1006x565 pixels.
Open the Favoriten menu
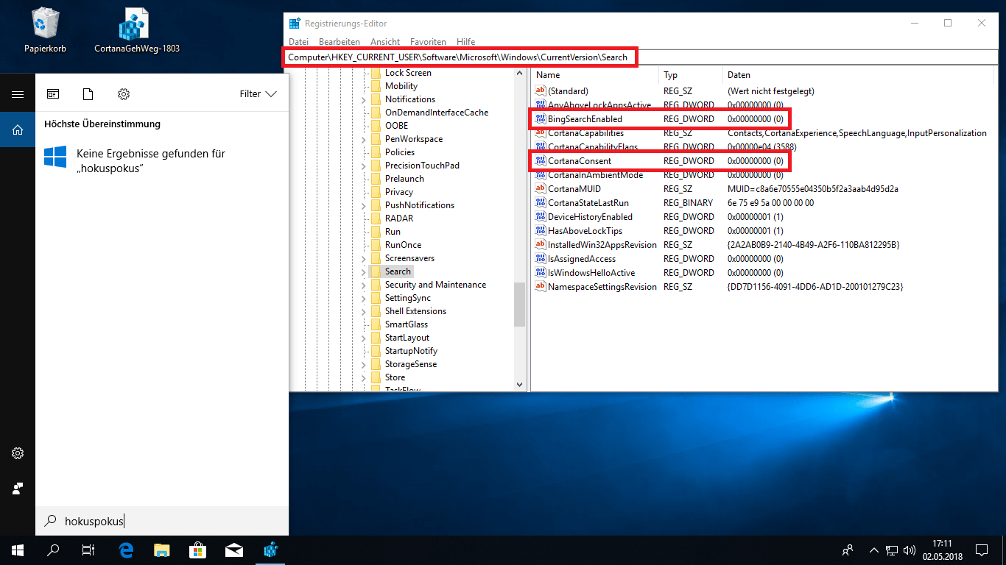pos(428,42)
